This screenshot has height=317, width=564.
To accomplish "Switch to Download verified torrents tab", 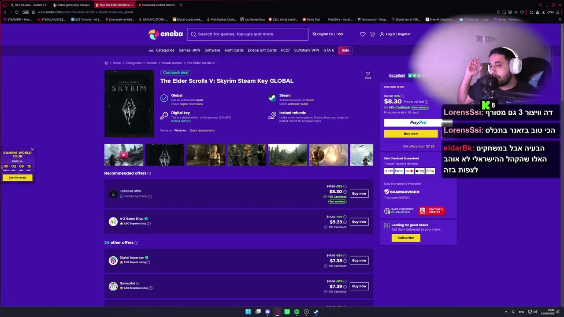I will [x=156, y=5].
